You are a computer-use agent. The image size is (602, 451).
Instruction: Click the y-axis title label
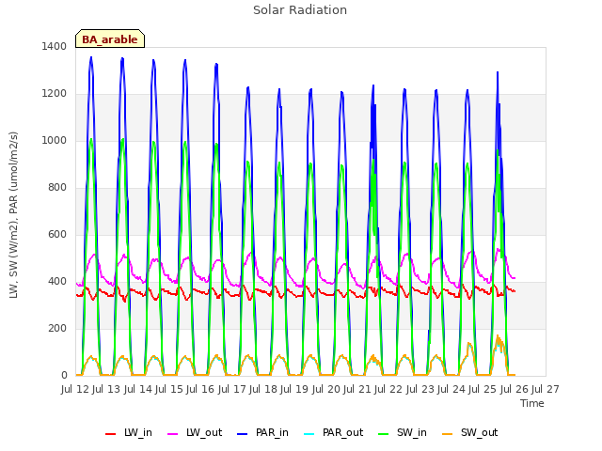13,215
